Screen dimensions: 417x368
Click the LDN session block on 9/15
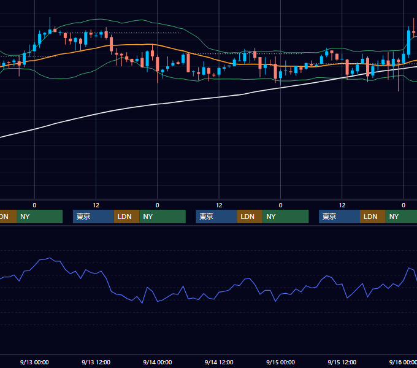373,217
